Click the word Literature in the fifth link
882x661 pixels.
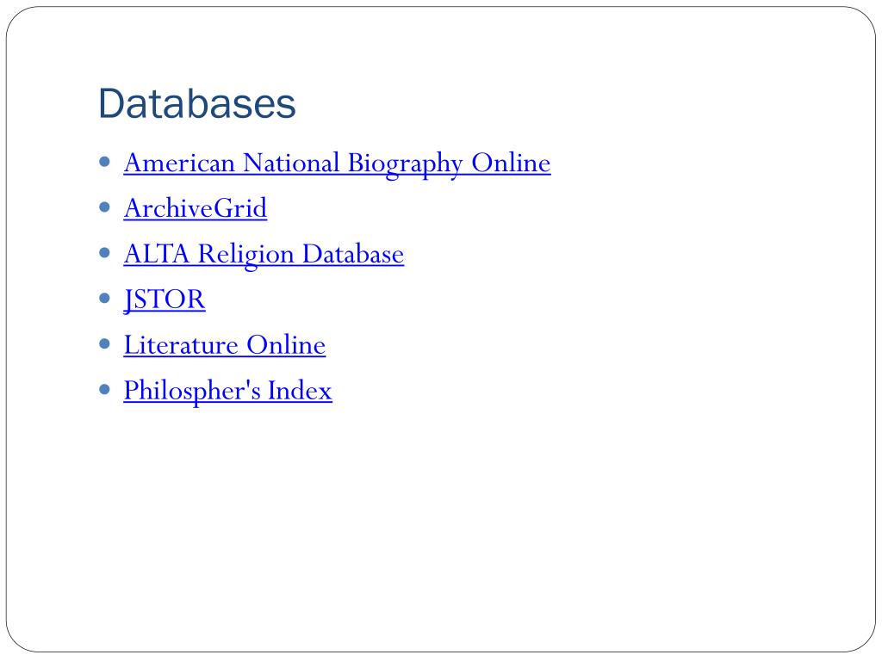[x=182, y=345]
